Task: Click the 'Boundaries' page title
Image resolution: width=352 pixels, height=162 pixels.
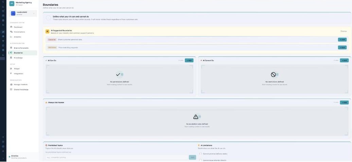Action: (51, 4)
